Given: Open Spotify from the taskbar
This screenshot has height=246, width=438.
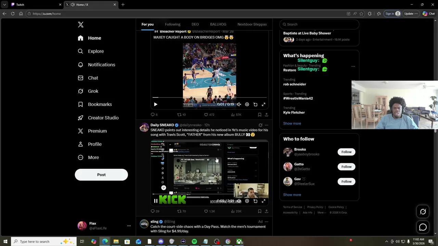Looking at the screenshot, I should point(194,242).
